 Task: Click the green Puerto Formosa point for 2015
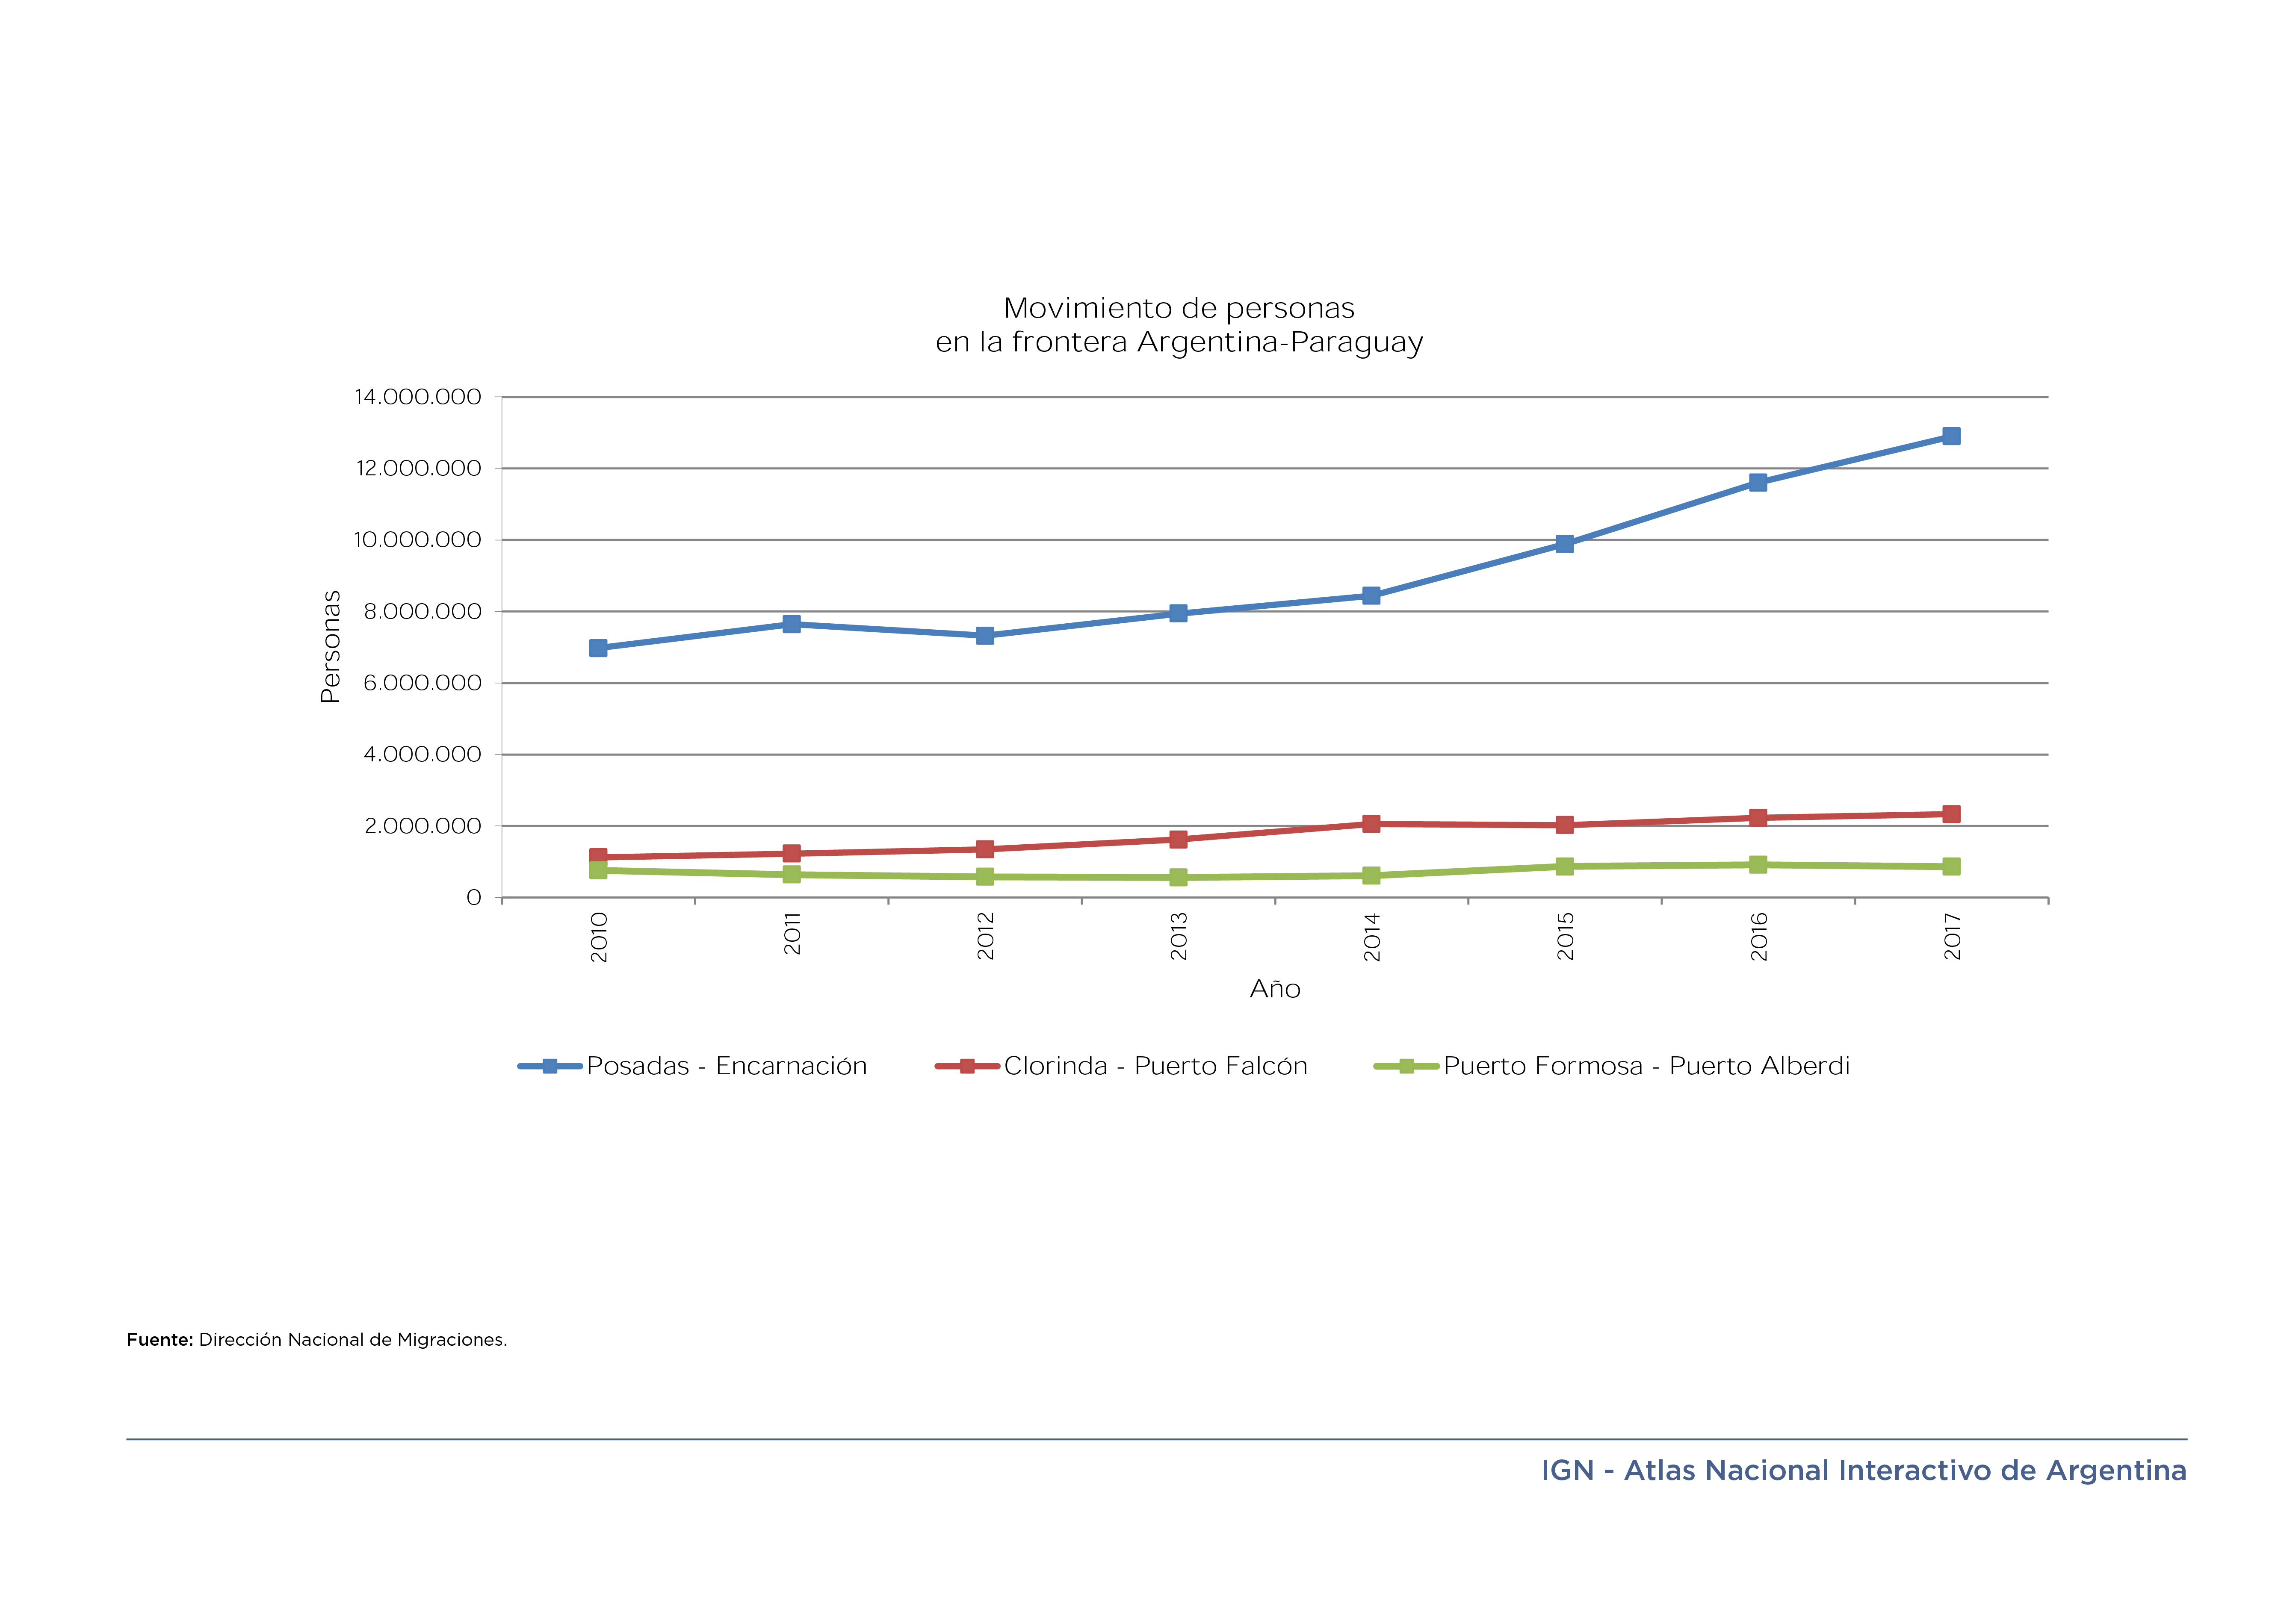[1565, 866]
